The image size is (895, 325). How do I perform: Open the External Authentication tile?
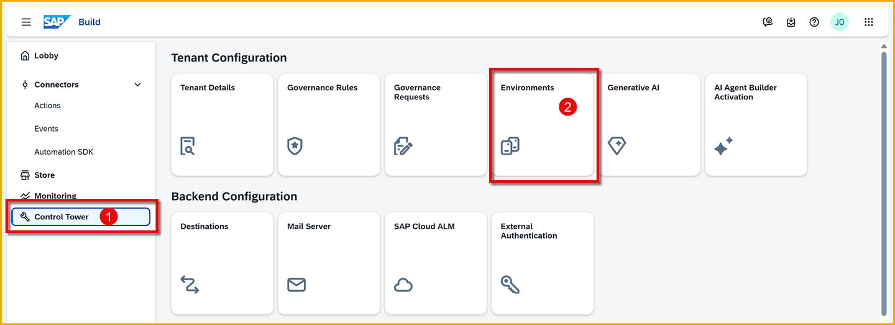(x=543, y=263)
